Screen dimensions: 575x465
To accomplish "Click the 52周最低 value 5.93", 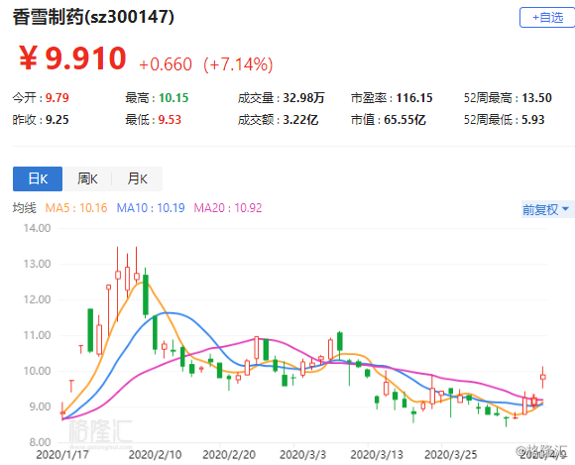I will [x=532, y=120].
